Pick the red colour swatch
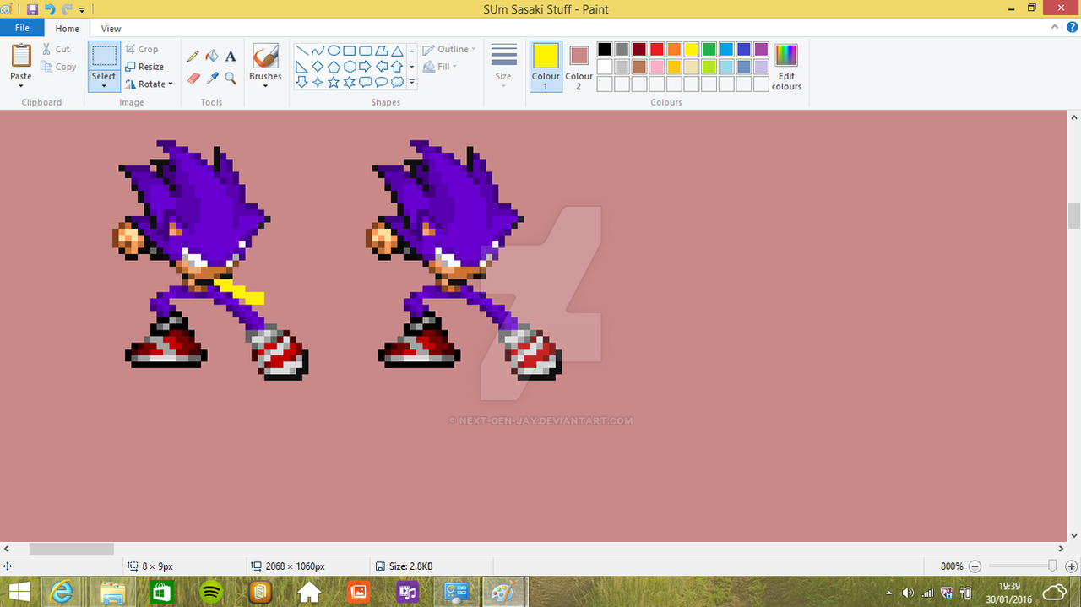Viewport: 1081px width, 607px height. [x=656, y=49]
